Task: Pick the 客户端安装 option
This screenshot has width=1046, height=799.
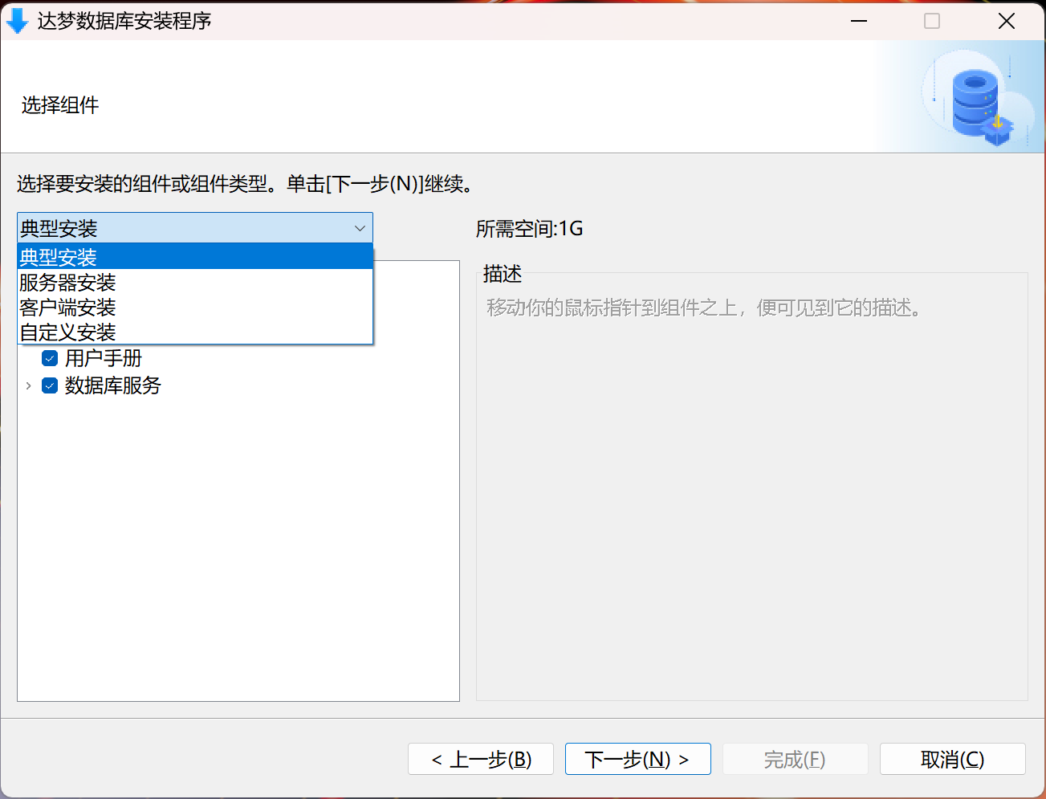Action: coord(195,307)
